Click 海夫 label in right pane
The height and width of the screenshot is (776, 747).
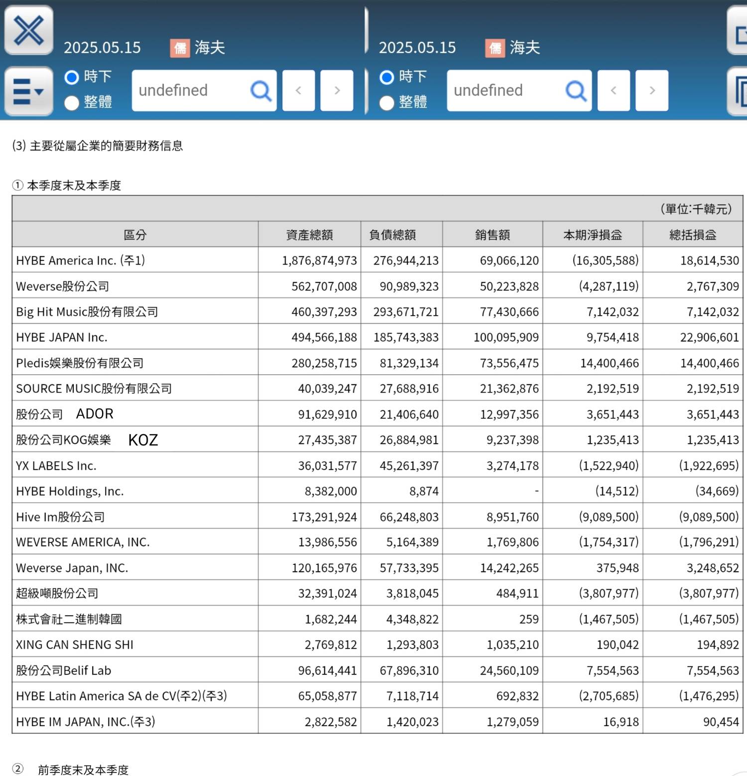tap(525, 48)
